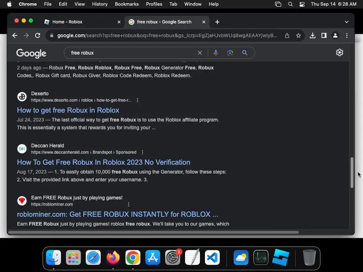Viewport: 363px width, 272px height.
Task: Open Weather app from the Dock
Action: pos(241,257)
